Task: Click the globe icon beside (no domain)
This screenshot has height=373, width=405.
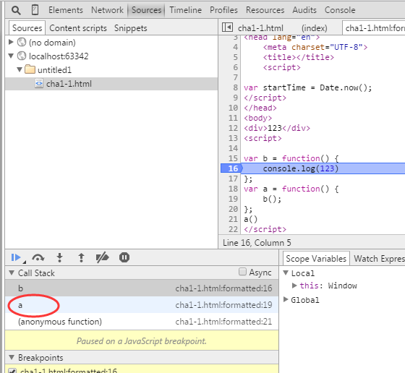Action: [22, 42]
